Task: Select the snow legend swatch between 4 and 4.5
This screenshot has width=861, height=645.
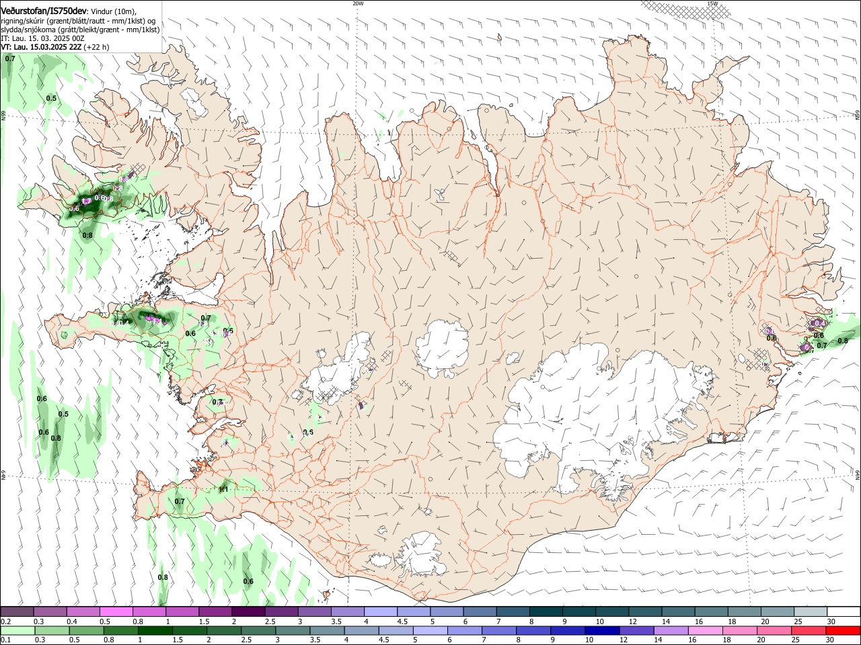Action: click(x=381, y=611)
